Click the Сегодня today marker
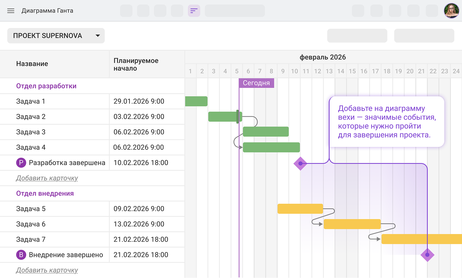This screenshot has width=462, height=278. point(256,83)
